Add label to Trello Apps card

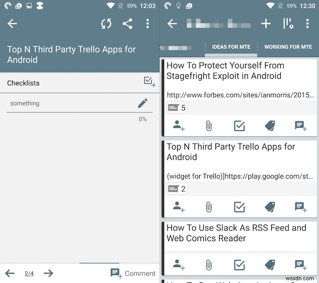270,207
